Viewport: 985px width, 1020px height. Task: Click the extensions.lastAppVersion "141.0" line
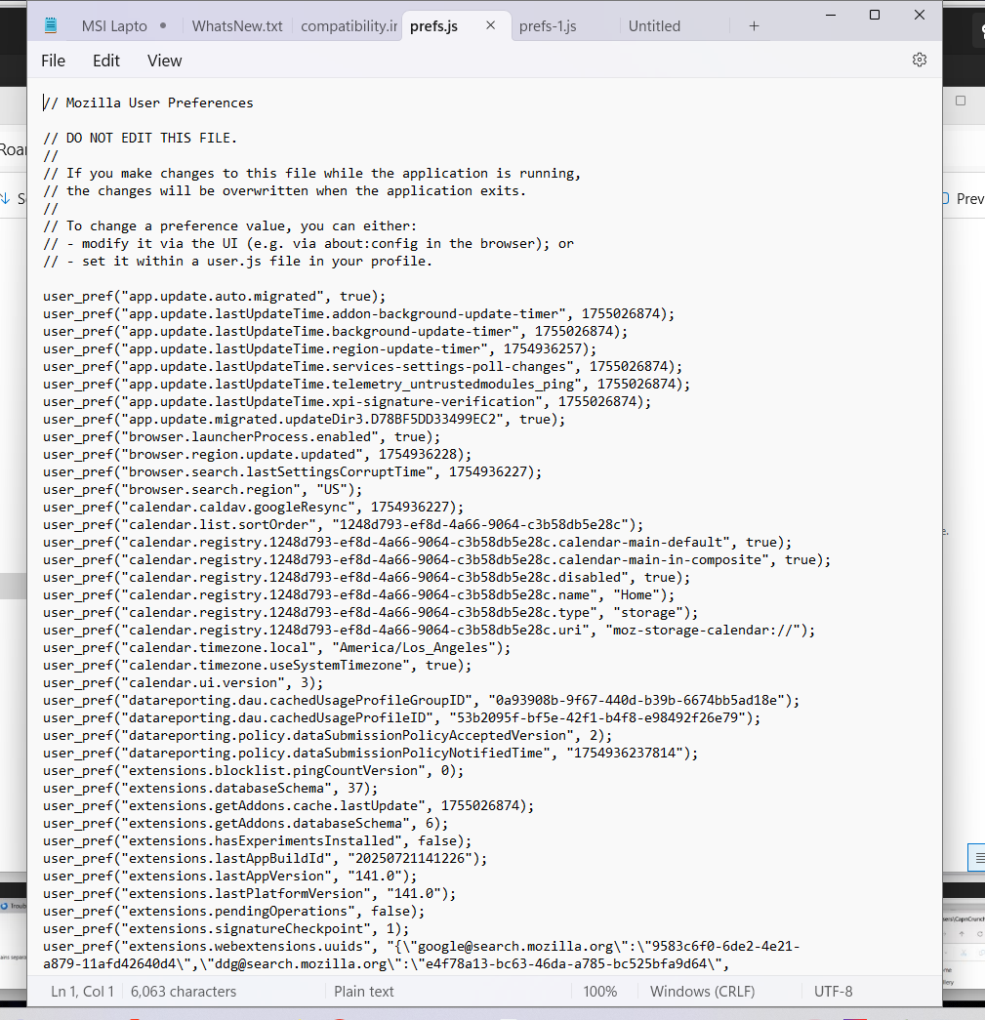[230, 876]
